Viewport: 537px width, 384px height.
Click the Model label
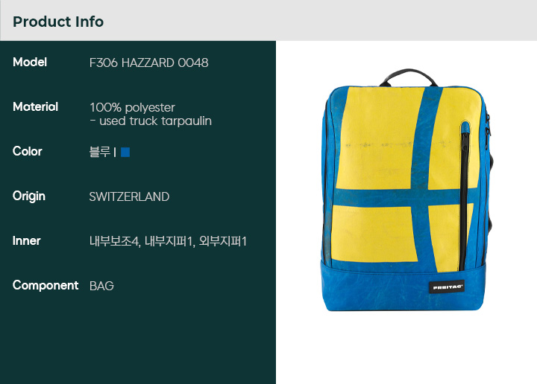click(x=30, y=63)
